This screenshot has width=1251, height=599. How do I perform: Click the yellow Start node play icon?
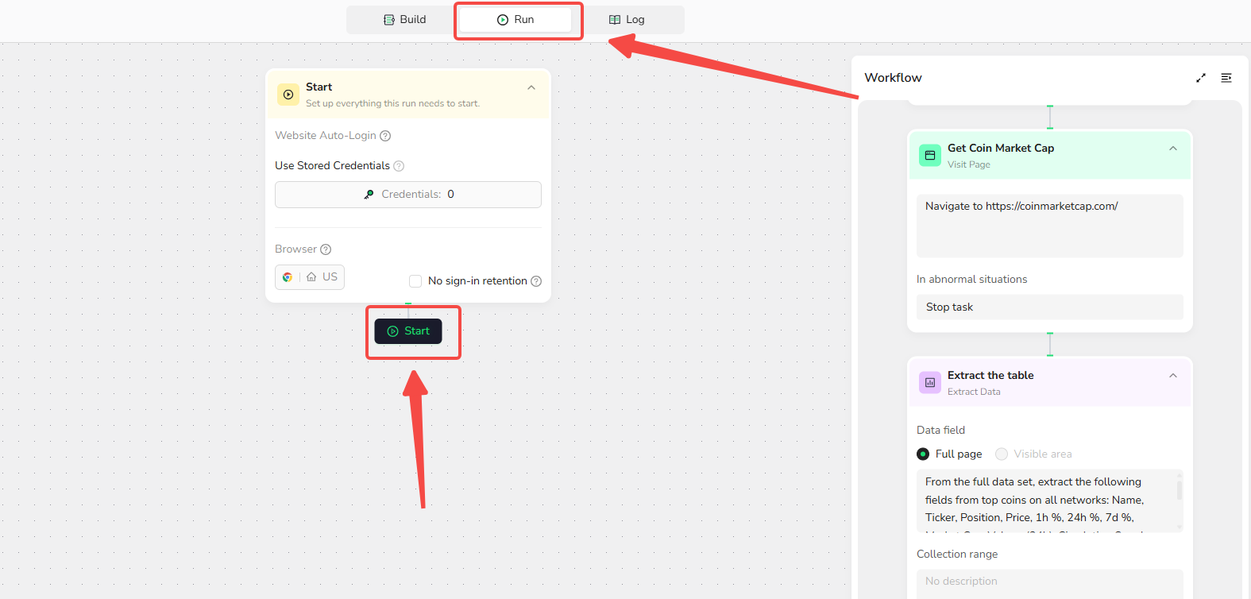[288, 95]
